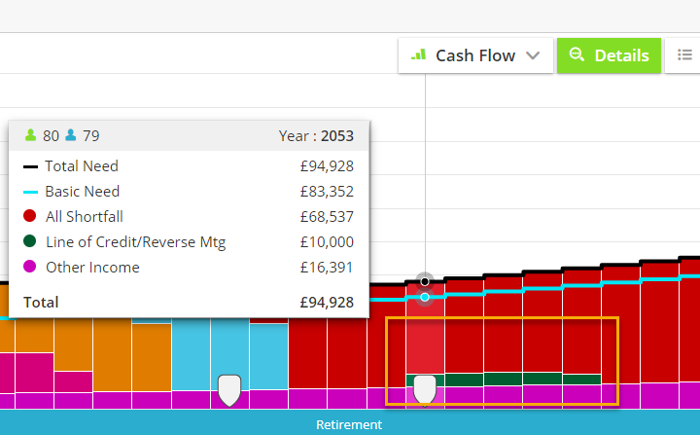Click the dark green Line of Credit dot
Screen dimensions: 700x435
(30, 241)
